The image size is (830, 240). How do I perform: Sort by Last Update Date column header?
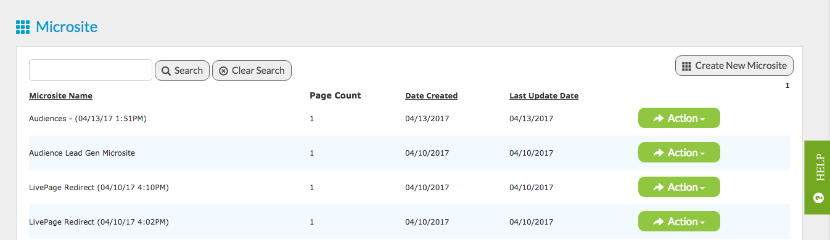coord(544,96)
